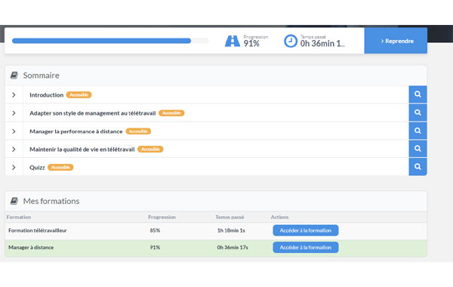Click Accessible badge next to Adapter son style
Viewport: 453px width, 287px height.
click(171, 113)
